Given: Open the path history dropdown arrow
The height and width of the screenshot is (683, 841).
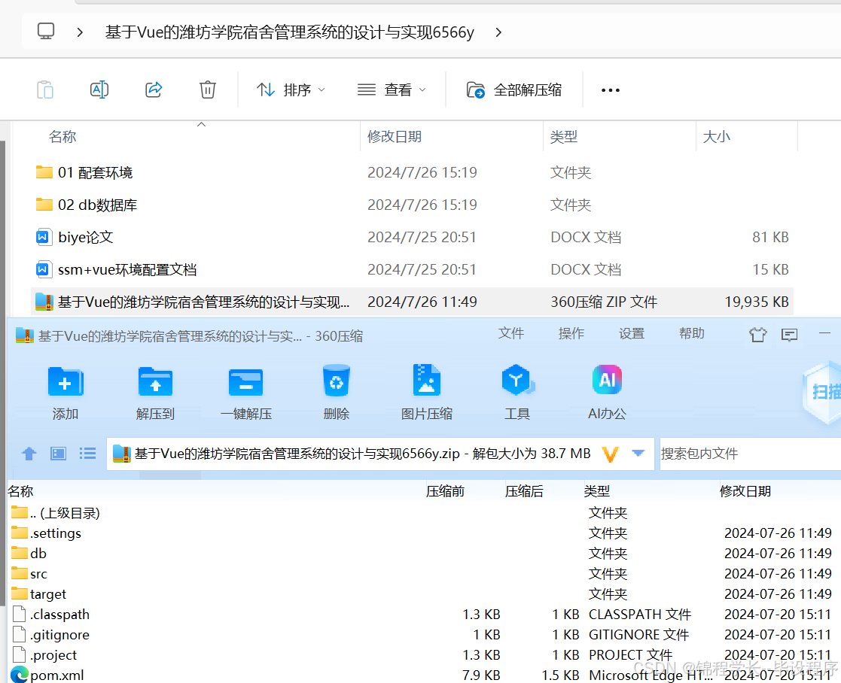Looking at the screenshot, I should click(638, 453).
